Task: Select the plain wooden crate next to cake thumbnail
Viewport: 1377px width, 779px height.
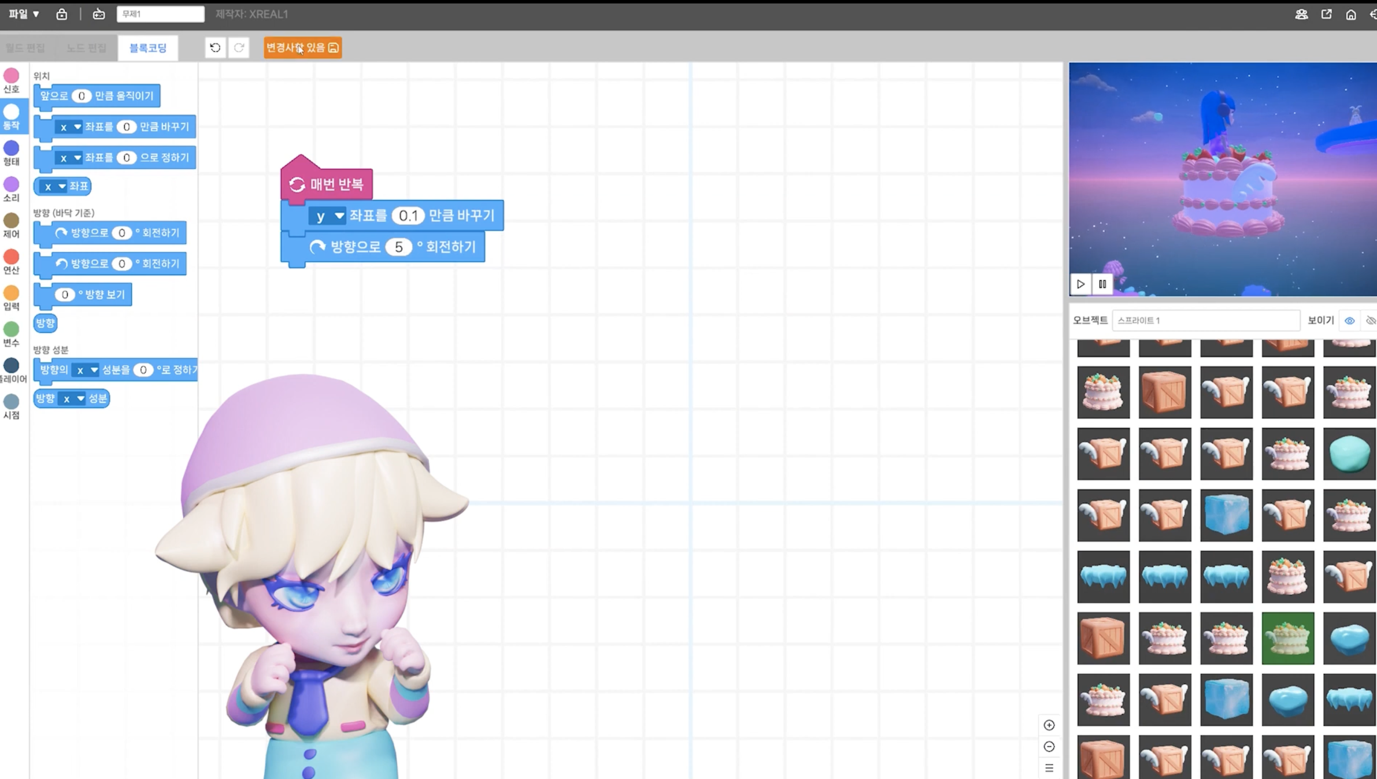Action: tap(1165, 392)
